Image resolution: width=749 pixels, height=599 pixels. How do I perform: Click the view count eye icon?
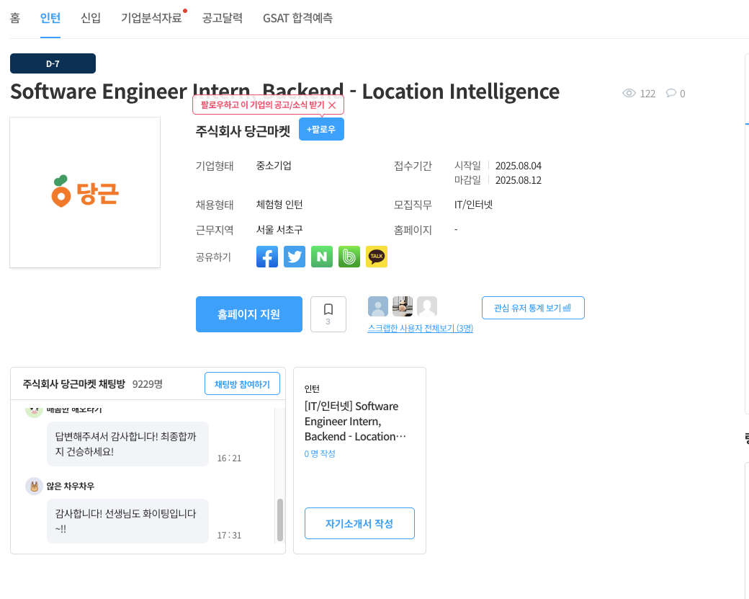click(x=629, y=93)
